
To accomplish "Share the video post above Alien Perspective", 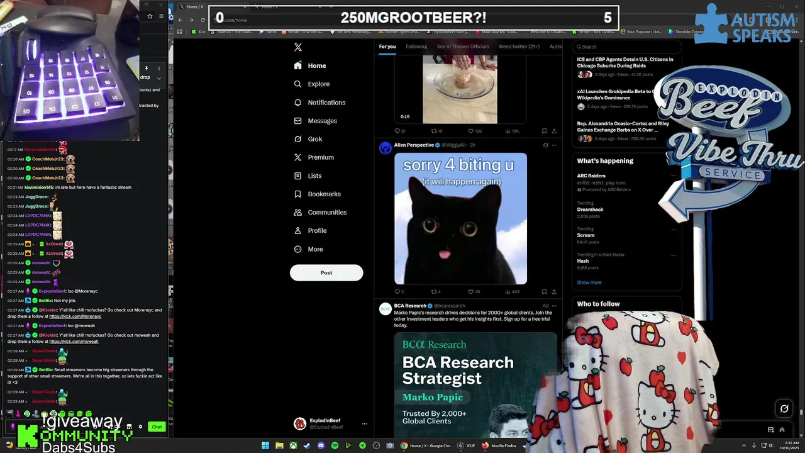I will (554, 131).
